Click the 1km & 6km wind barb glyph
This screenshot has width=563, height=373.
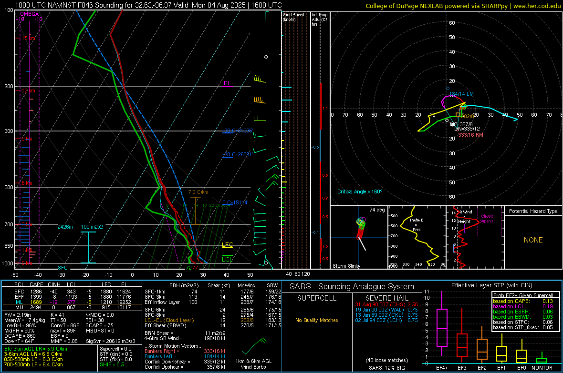coord(254,345)
